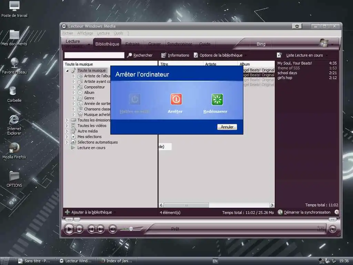Open Favoris réseau desktop icon
This screenshot has width=353, height=265.
pyautogui.click(x=14, y=66)
